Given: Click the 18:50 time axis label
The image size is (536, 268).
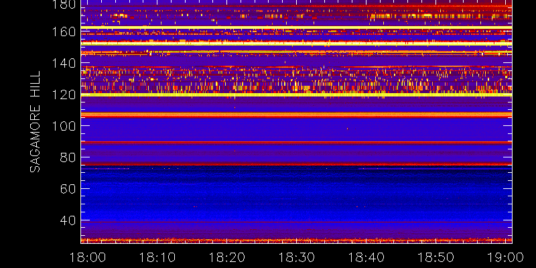Looking at the screenshot, I should (436, 257).
